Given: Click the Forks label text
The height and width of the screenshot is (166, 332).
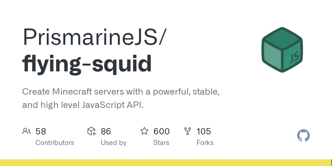Looking at the screenshot, I should [x=205, y=143].
